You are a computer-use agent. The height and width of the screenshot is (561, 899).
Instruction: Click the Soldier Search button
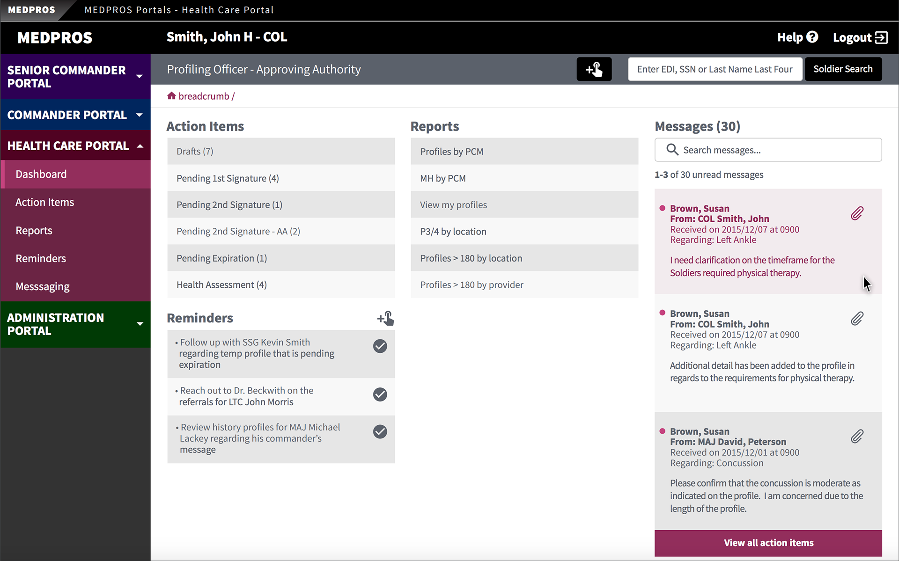click(x=843, y=69)
